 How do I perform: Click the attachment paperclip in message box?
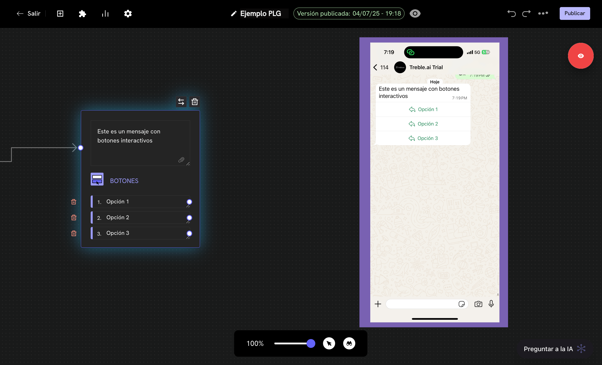[181, 160]
